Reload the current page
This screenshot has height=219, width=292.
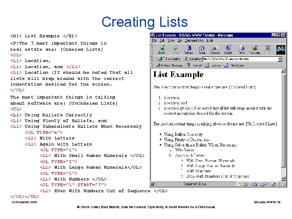click(189, 49)
